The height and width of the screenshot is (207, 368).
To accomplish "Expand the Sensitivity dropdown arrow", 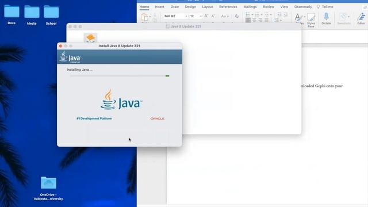I will click(348, 17).
